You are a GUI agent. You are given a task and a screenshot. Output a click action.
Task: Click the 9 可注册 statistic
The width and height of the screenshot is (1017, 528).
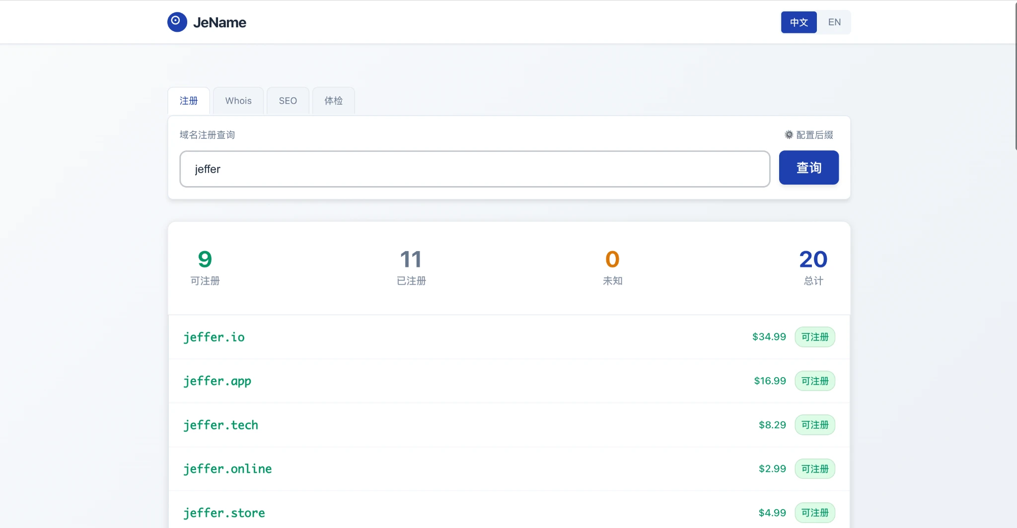pyautogui.click(x=205, y=267)
